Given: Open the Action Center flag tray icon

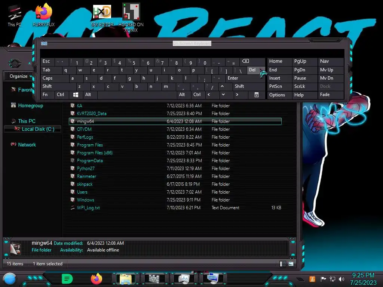Looking at the screenshot, I should point(323,279).
